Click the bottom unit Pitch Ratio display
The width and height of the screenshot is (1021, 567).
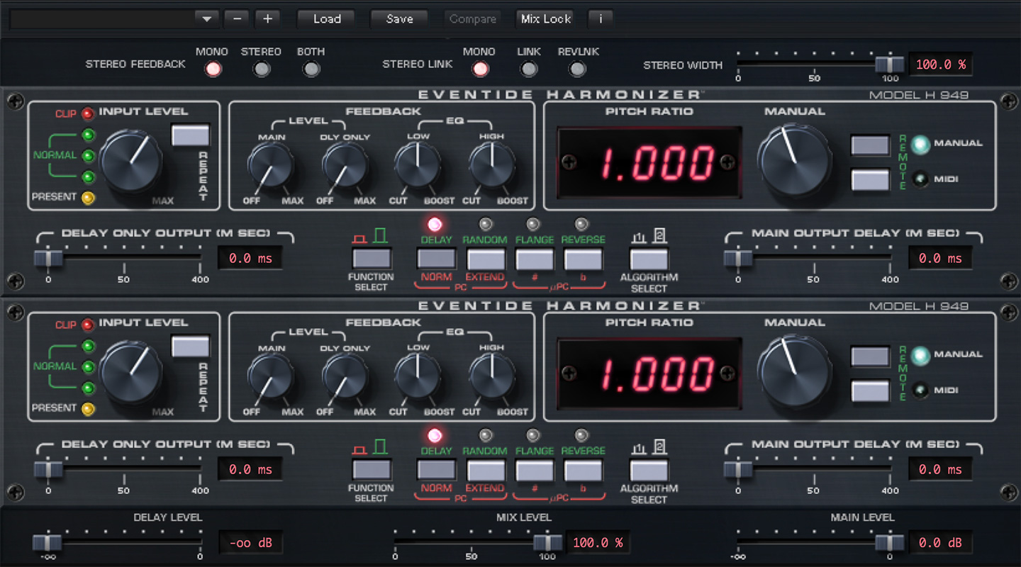coord(649,374)
